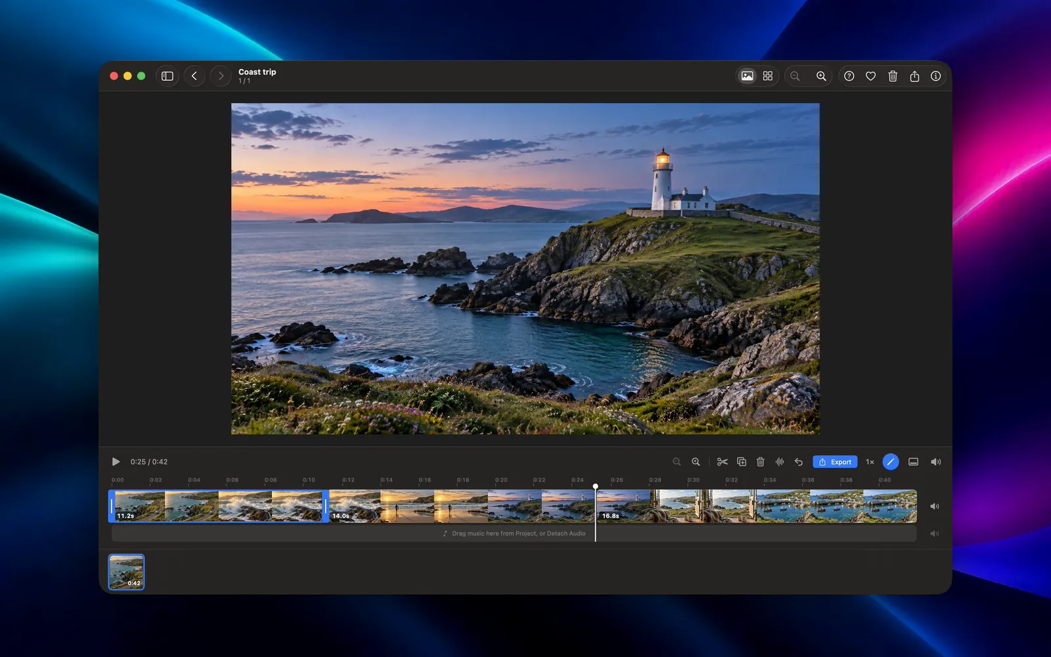Click the playhead marker at 0:25
Viewport: 1051px width, 657px height.
pyautogui.click(x=595, y=487)
